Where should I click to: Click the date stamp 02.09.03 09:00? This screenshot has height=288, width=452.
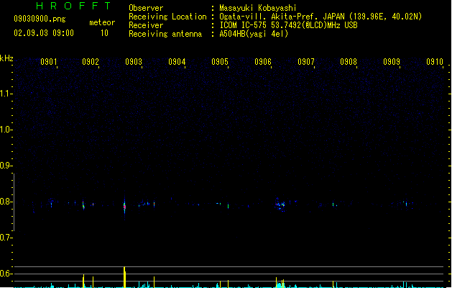[44, 33]
